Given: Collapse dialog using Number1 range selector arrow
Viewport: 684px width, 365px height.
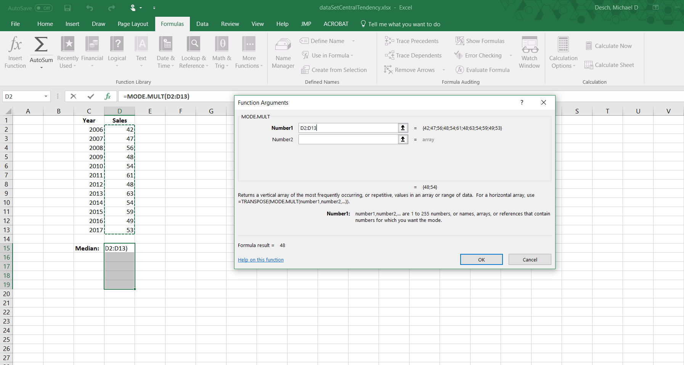Looking at the screenshot, I should point(403,128).
